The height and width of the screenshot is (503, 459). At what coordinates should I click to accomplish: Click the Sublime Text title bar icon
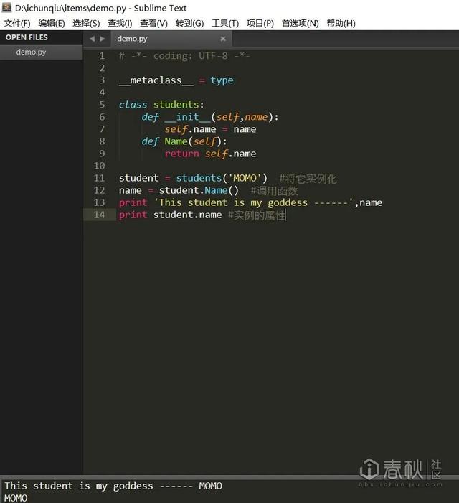(x=6, y=8)
